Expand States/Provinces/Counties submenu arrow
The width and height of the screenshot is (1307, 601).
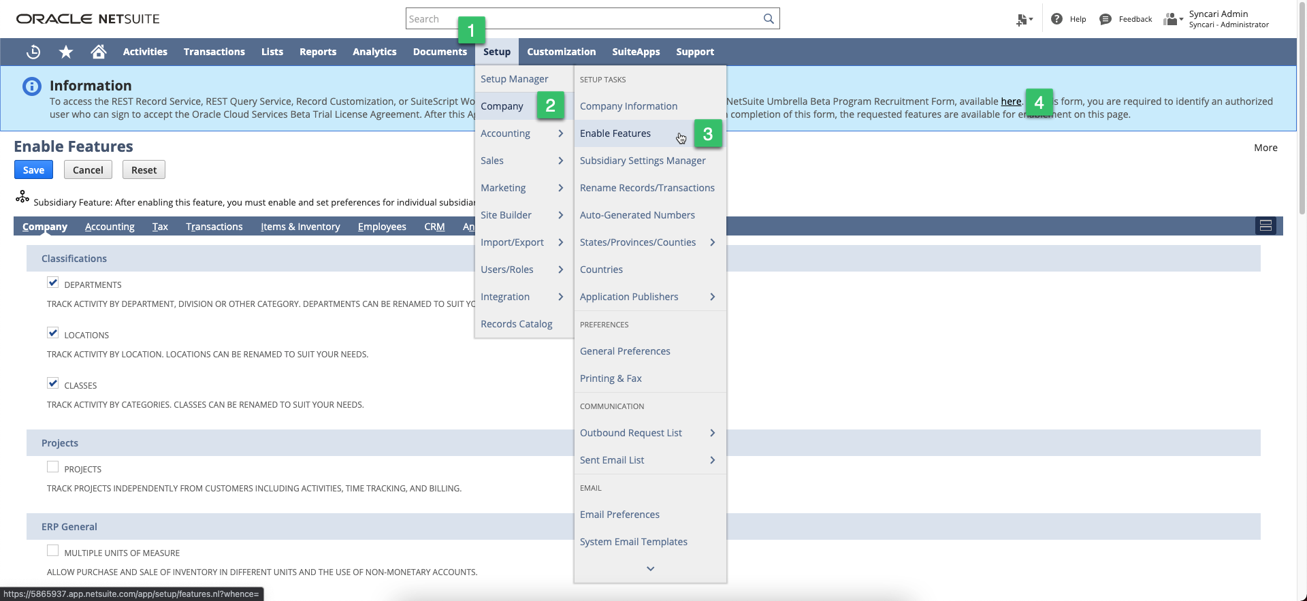713,242
